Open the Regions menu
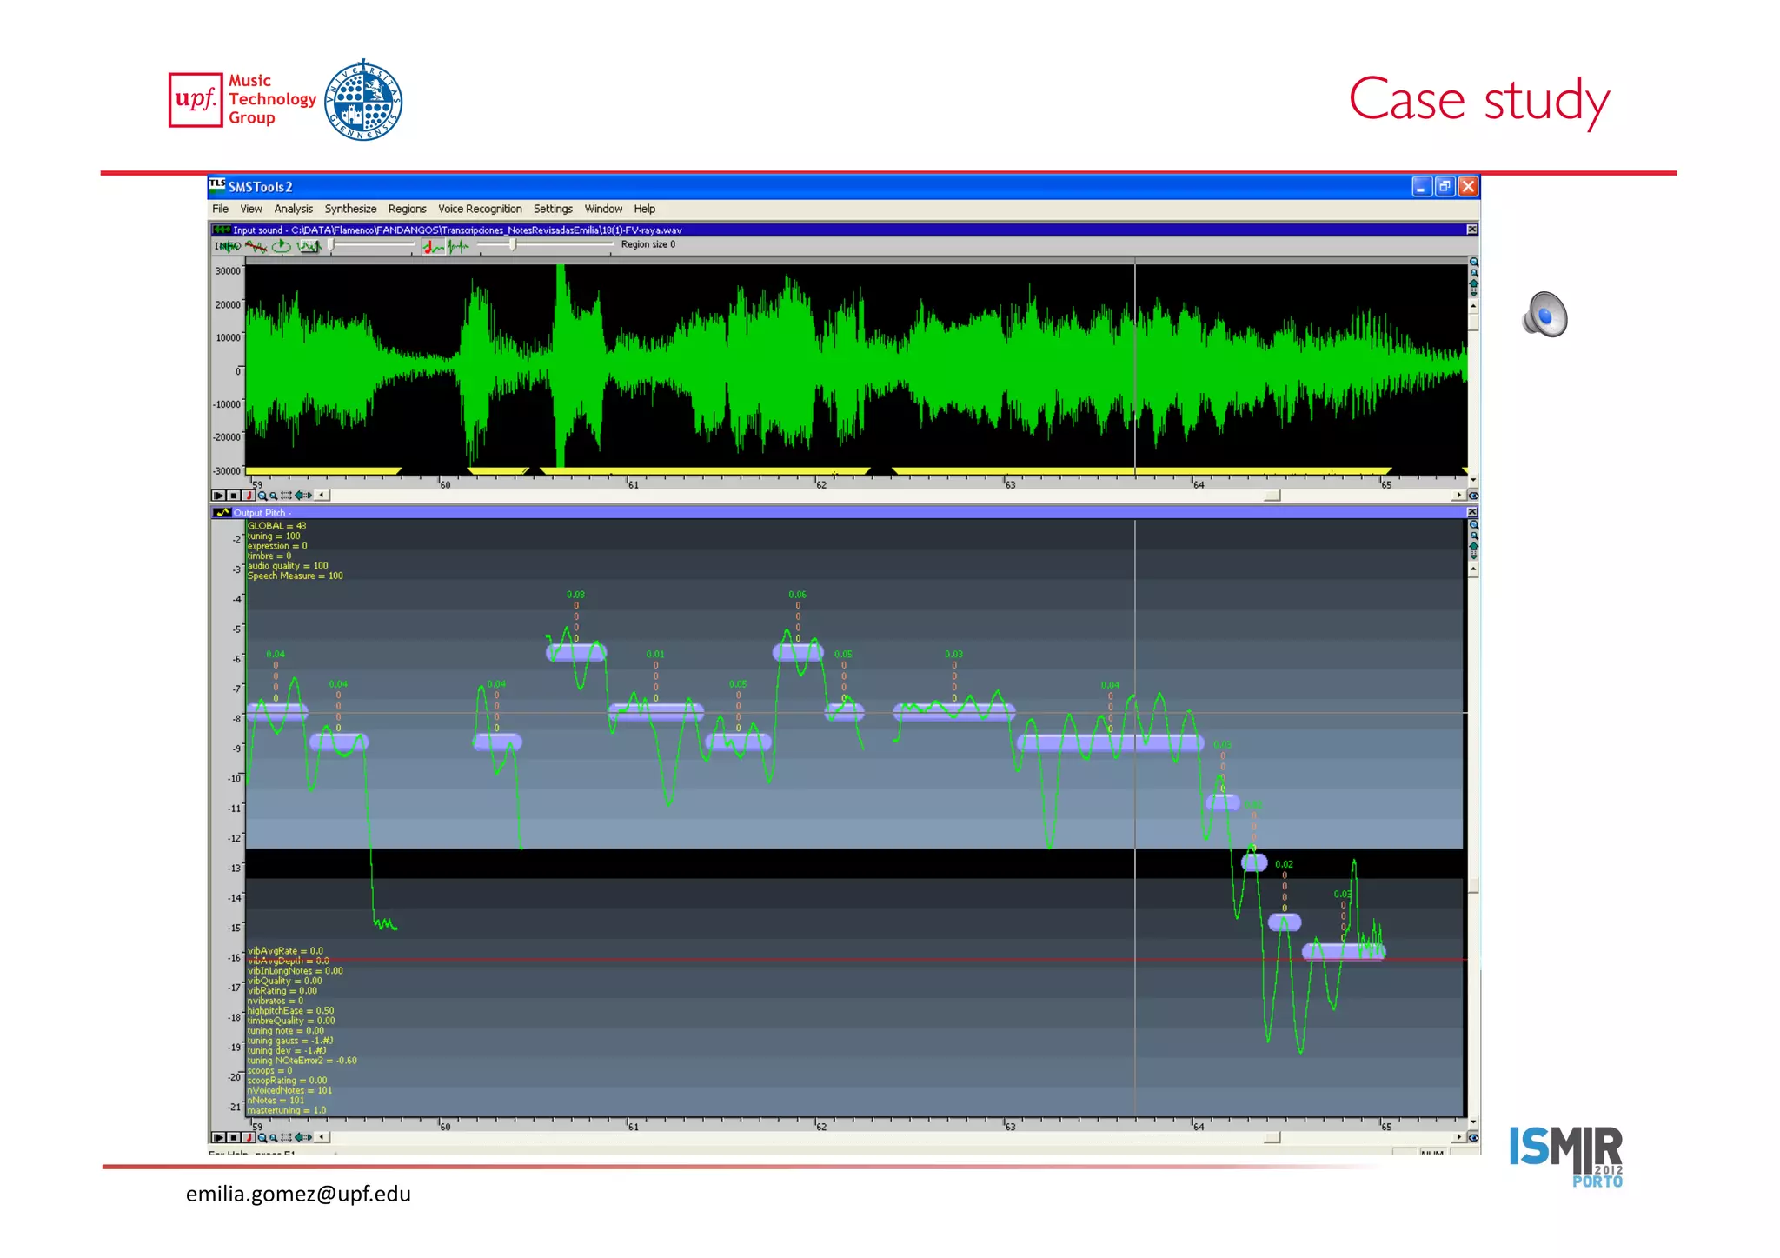 coord(407,209)
